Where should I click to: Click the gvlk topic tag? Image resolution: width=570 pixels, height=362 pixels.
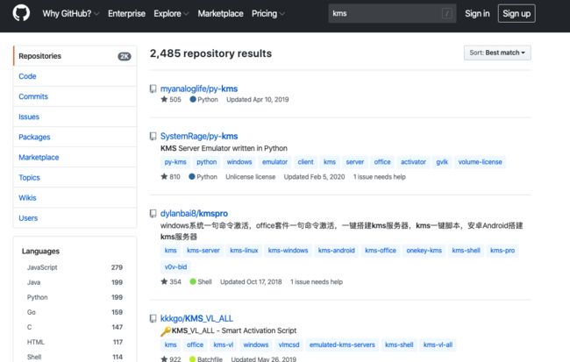pyautogui.click(x=442, y=162)
